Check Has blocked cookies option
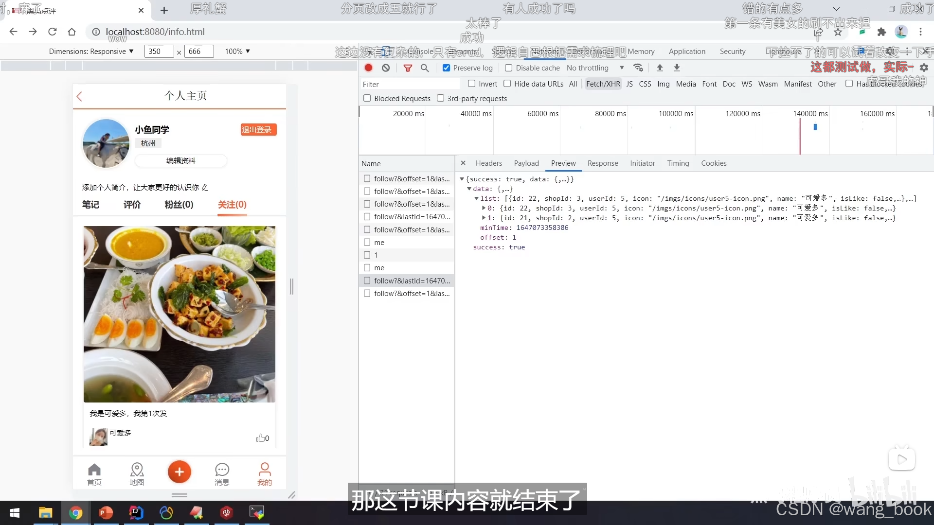Screen dimensions: 934x525 (x=849, y=84)
